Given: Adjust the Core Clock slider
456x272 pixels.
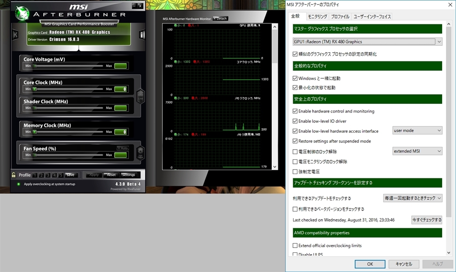Looking at the screenshot, I should point(68,89).
